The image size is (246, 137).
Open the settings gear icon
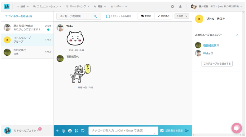click(172, 7)
